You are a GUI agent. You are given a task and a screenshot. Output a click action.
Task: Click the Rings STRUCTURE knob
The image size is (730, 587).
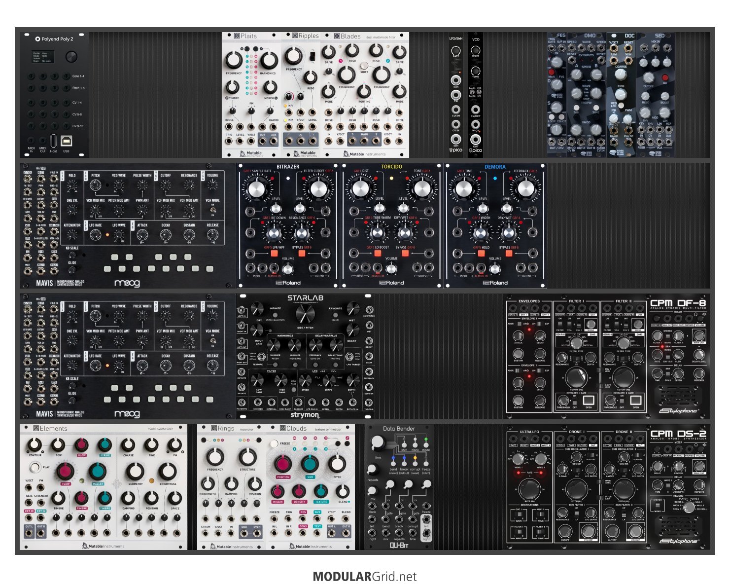247,457
